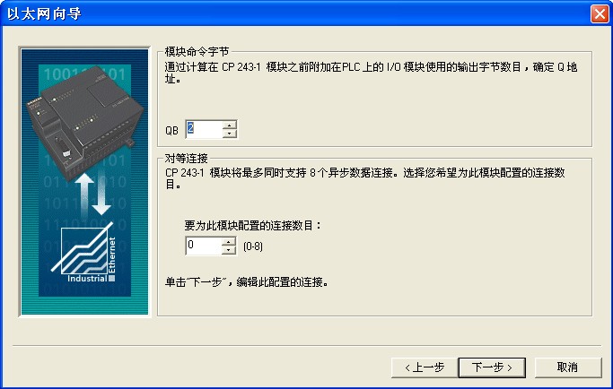This screenshot has width=613, height=389.
Task: Click the white downward arrow graphic
Action: coord(101,195)
